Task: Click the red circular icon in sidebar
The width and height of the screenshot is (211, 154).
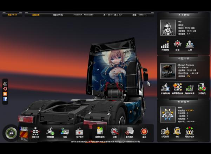Action: coord(5,89)
